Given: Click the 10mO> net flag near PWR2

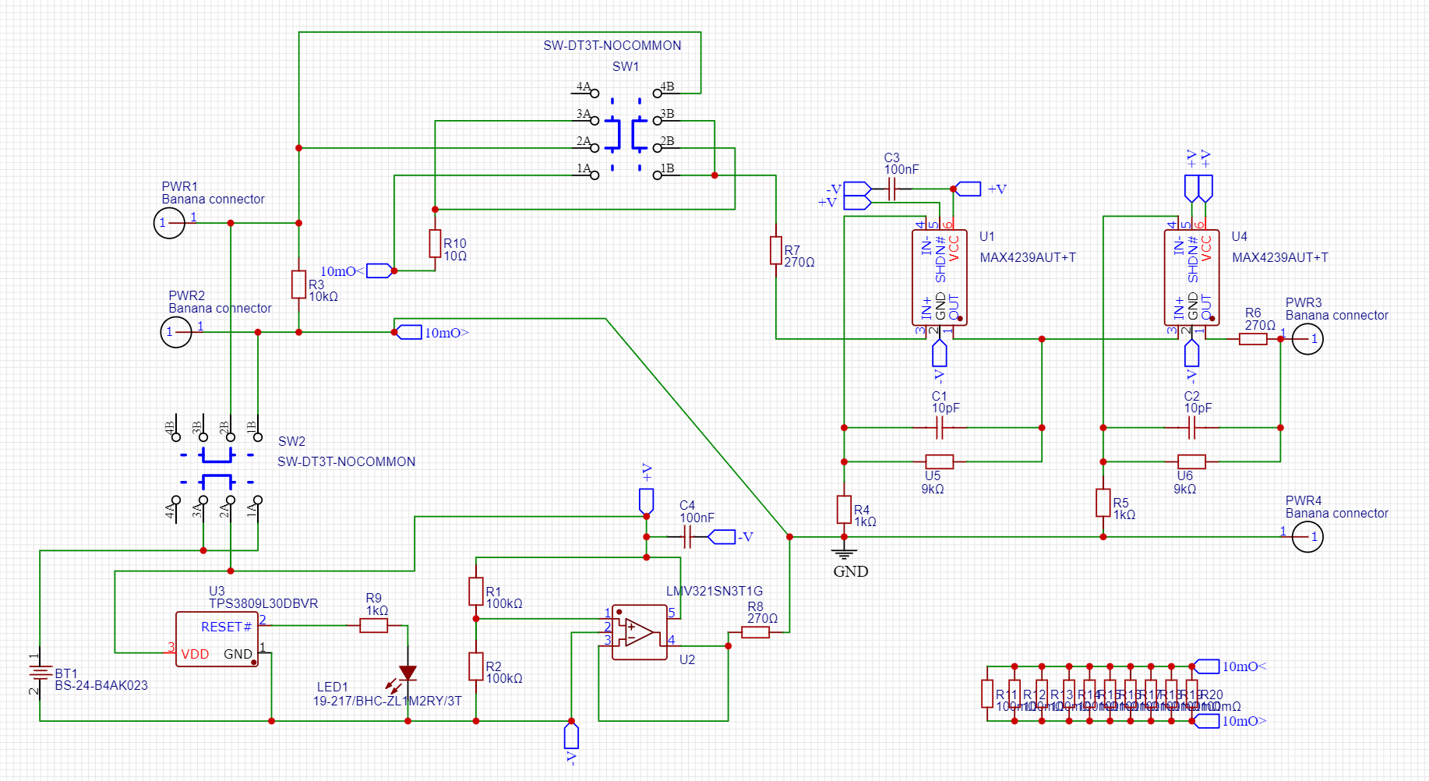Looking at the screenshot, I should coord(408,332).
